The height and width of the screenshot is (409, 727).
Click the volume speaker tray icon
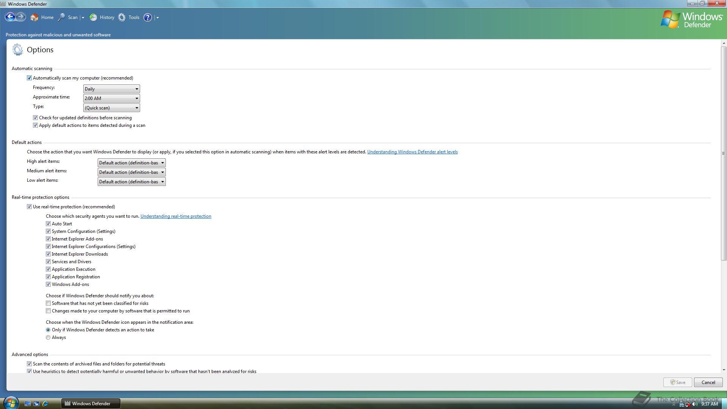coord(695,404)
